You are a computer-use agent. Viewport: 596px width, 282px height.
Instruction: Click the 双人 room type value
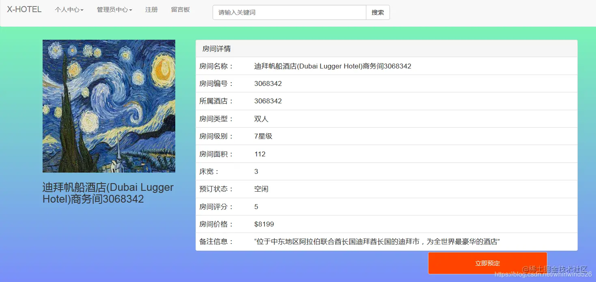(261, 119)
